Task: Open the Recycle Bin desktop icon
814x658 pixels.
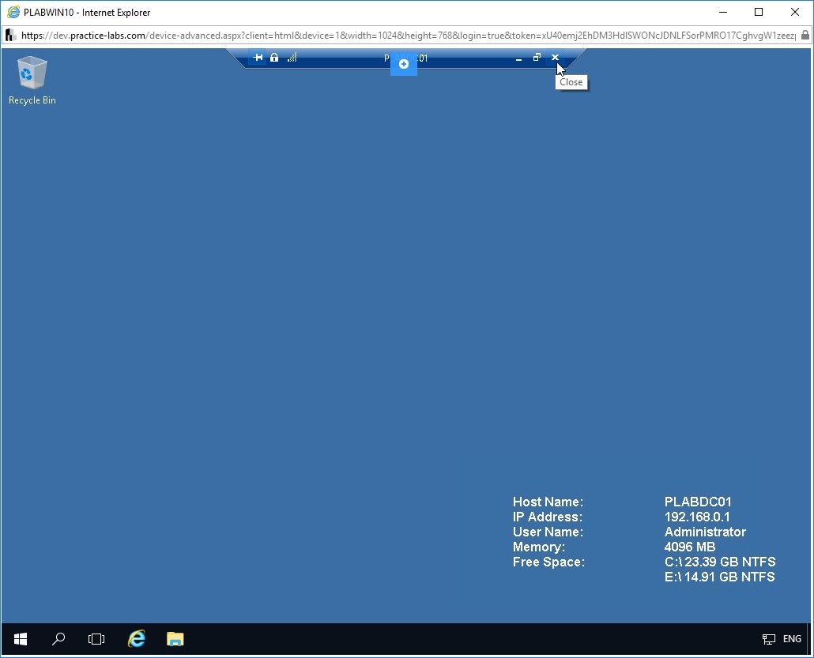Action: [32, 81]
